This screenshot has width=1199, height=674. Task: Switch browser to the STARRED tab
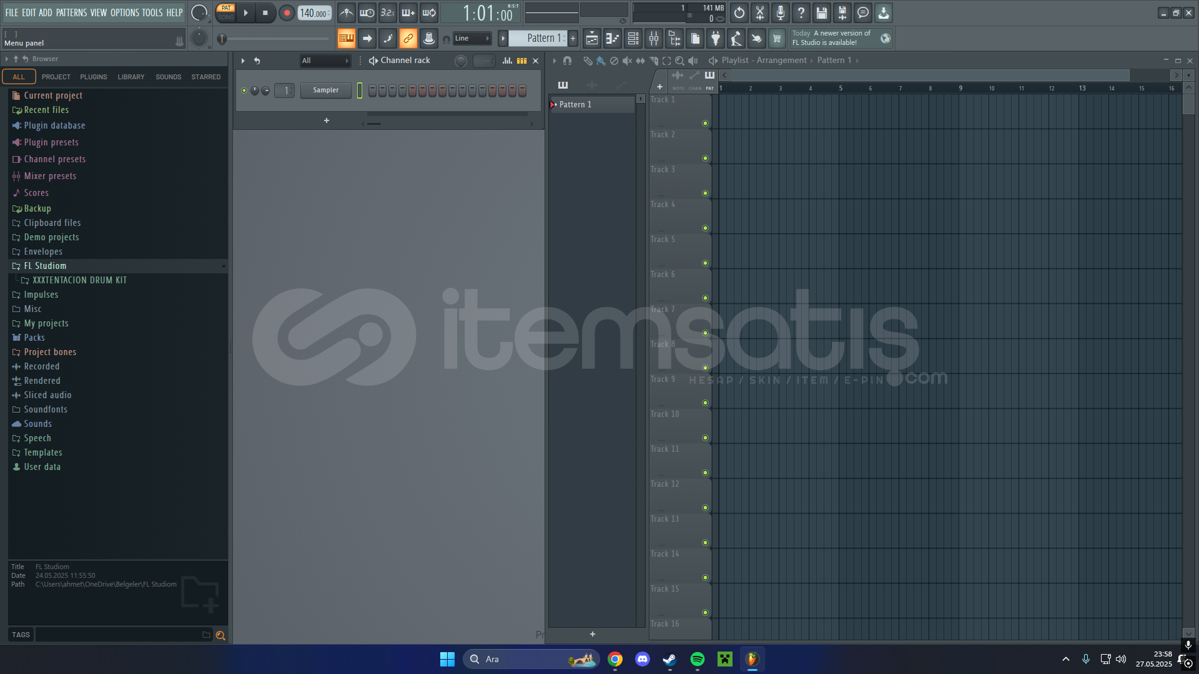click(206, 77)
